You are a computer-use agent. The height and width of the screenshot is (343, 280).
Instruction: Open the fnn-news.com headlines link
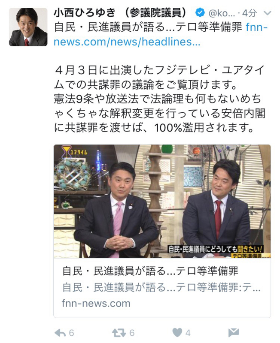(x=161, y=35)
